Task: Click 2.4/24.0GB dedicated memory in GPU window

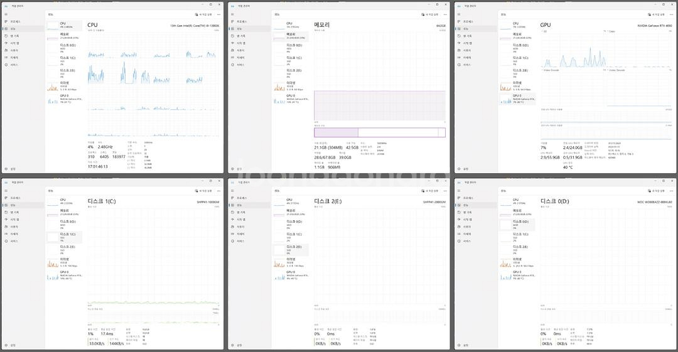Action: pyautogui.click(x=573, y=147)
